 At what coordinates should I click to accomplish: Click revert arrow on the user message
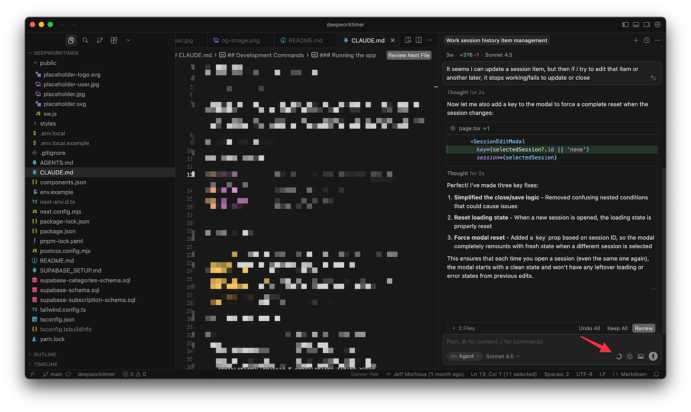(653, 78)
